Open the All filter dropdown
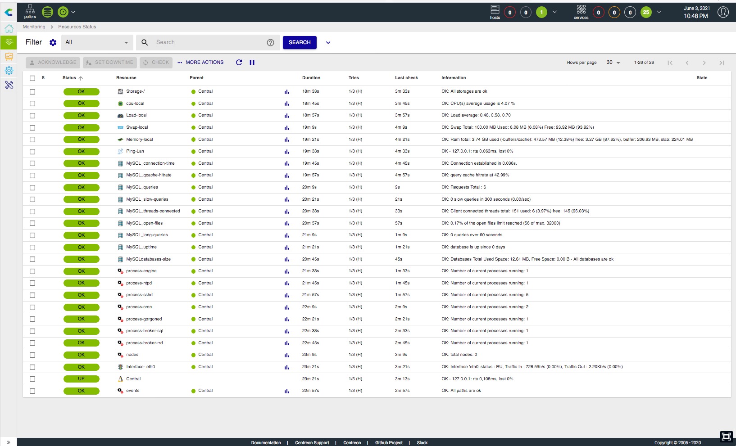This screenshot has height=446, width=736. (97, 42)
